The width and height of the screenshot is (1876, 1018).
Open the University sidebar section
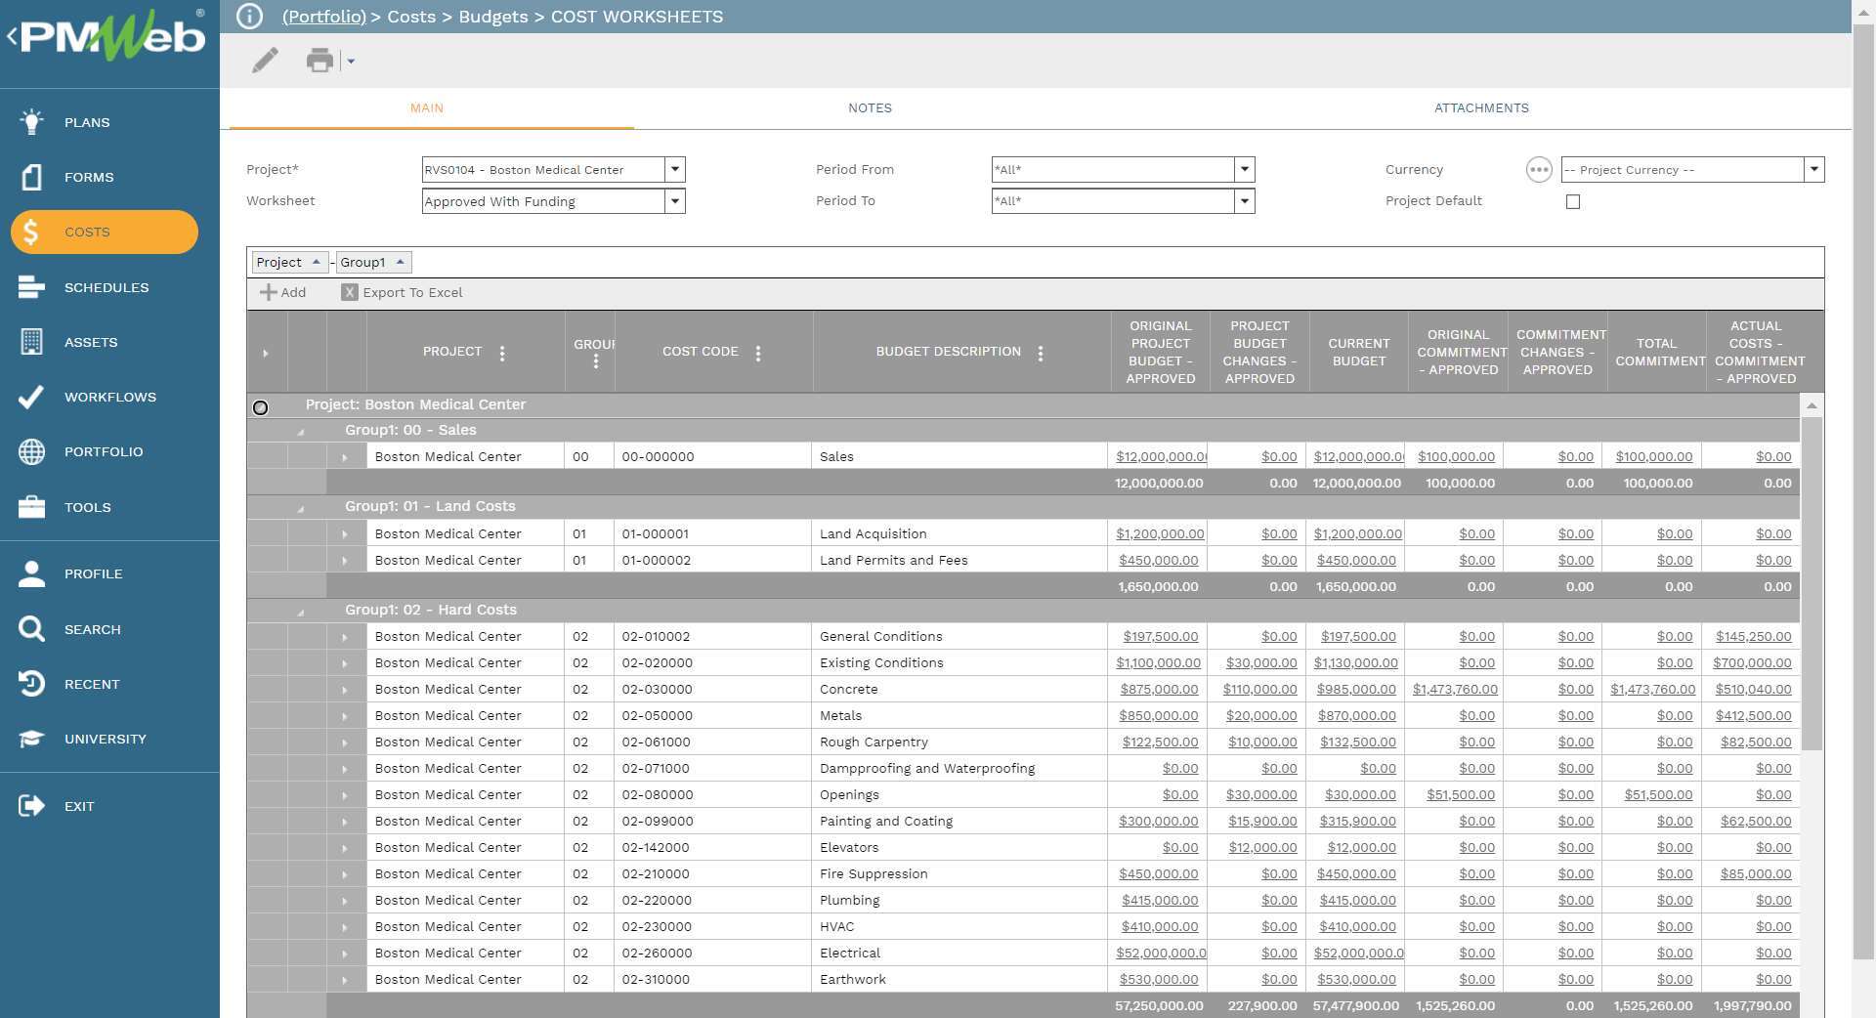[x=105, y=739]
